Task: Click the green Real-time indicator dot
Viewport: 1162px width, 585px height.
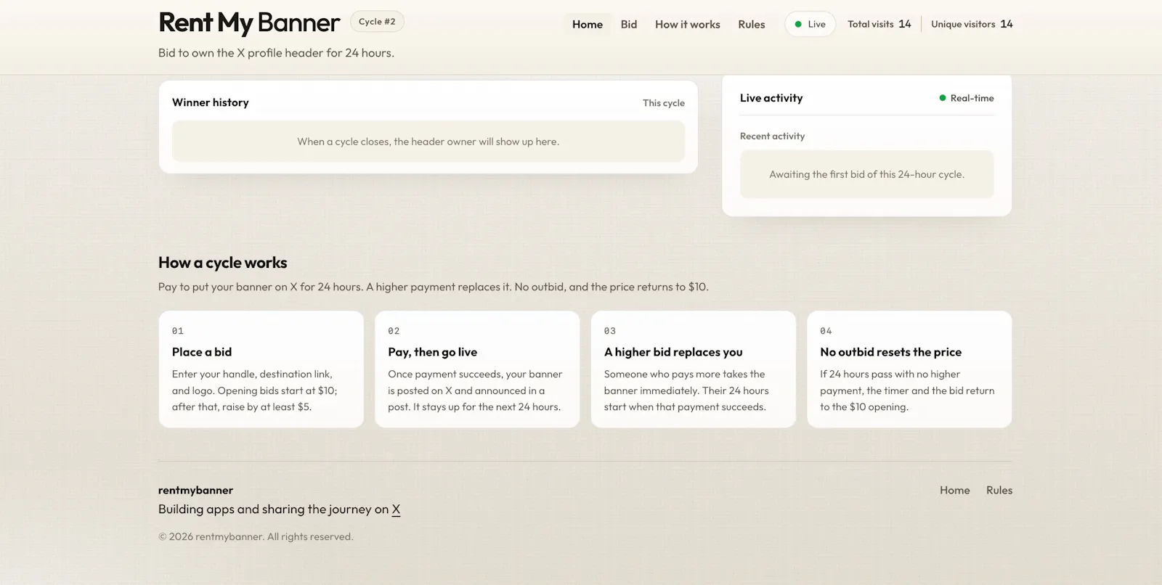Action: click(x=943, y=98)
